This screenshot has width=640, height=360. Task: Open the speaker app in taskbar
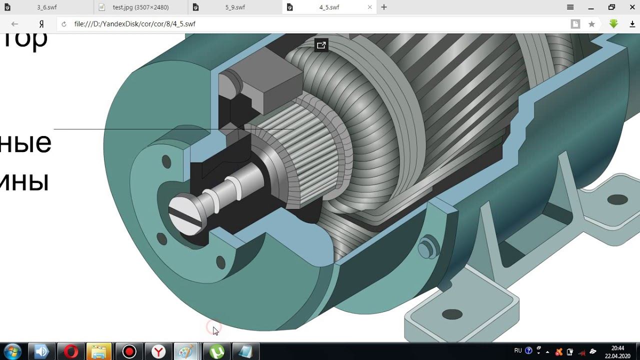coord(41,351)
